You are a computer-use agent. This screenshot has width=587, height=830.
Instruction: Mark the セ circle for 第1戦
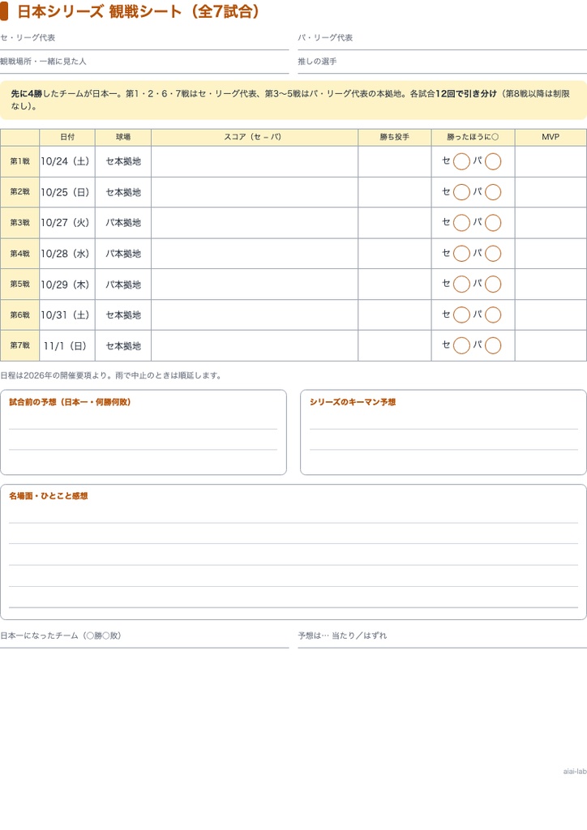click(x=461, y=161)
